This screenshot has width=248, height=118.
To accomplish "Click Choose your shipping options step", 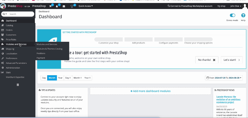I will [x=198, y=43].
